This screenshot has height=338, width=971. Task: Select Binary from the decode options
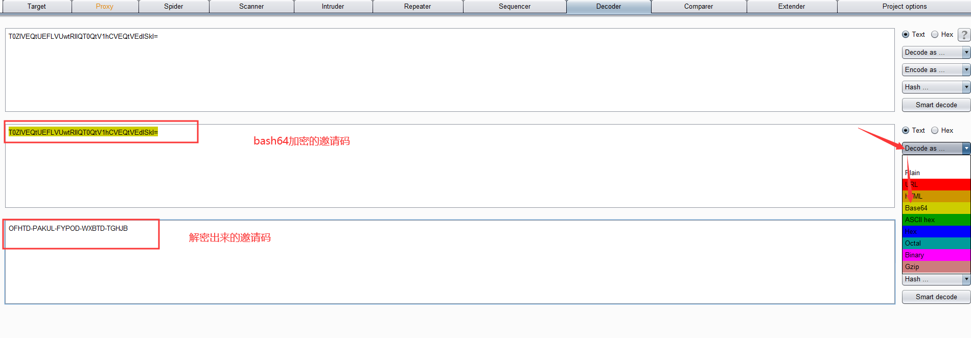click(x=936, y=255)
